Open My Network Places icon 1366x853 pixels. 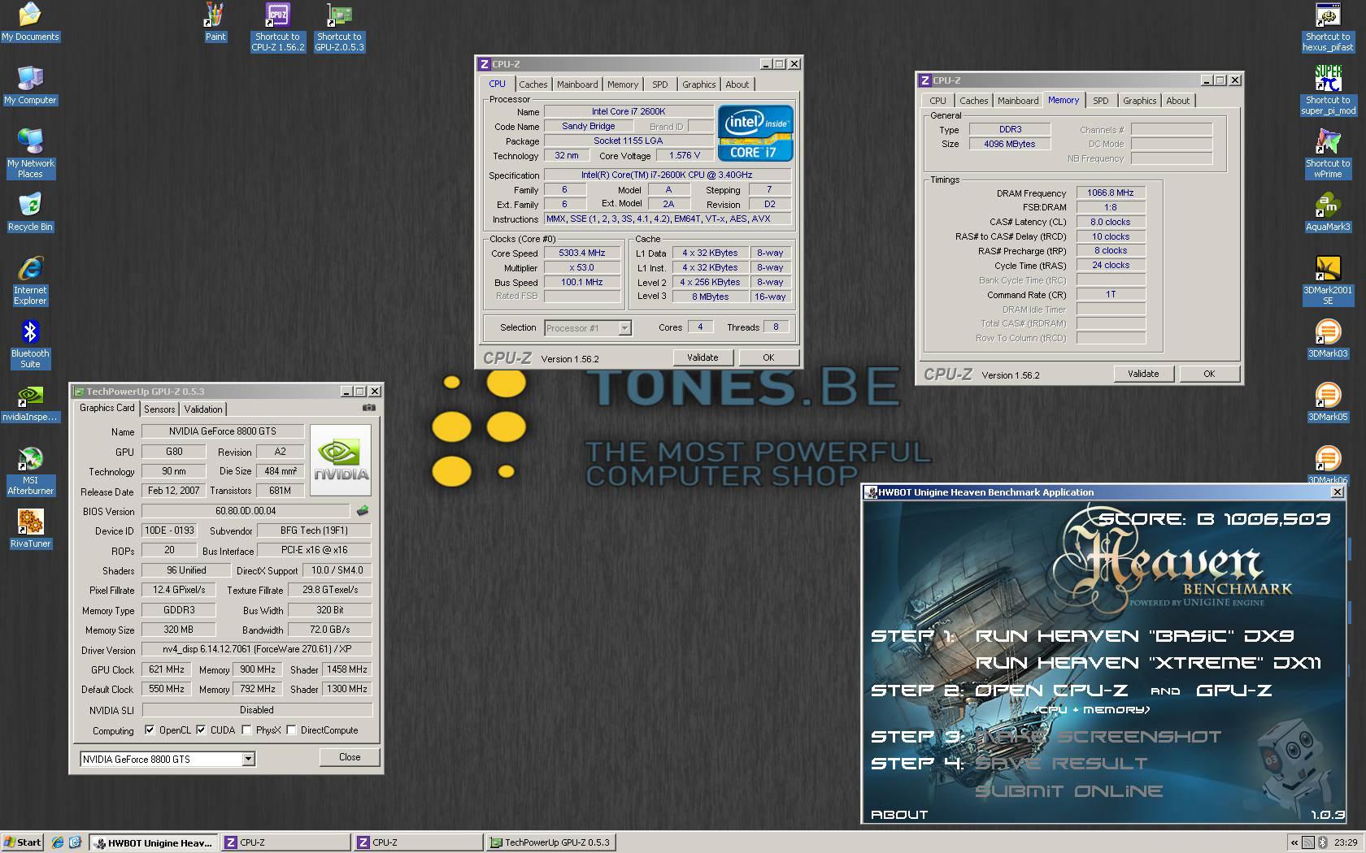coord(30,154)
